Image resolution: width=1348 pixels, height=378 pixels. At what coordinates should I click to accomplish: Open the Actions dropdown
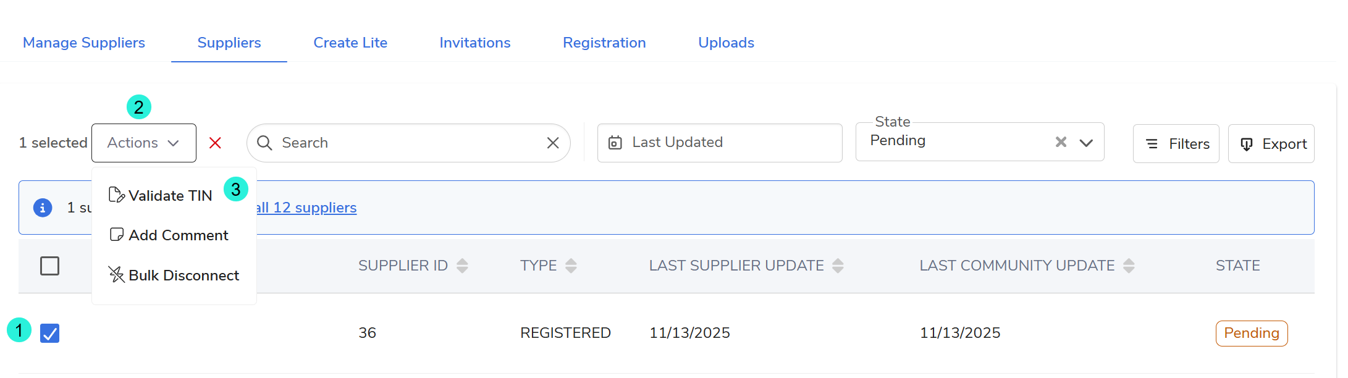[144, 143]
